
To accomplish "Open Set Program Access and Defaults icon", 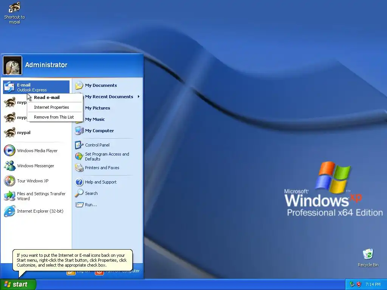I will pos(79,156).
